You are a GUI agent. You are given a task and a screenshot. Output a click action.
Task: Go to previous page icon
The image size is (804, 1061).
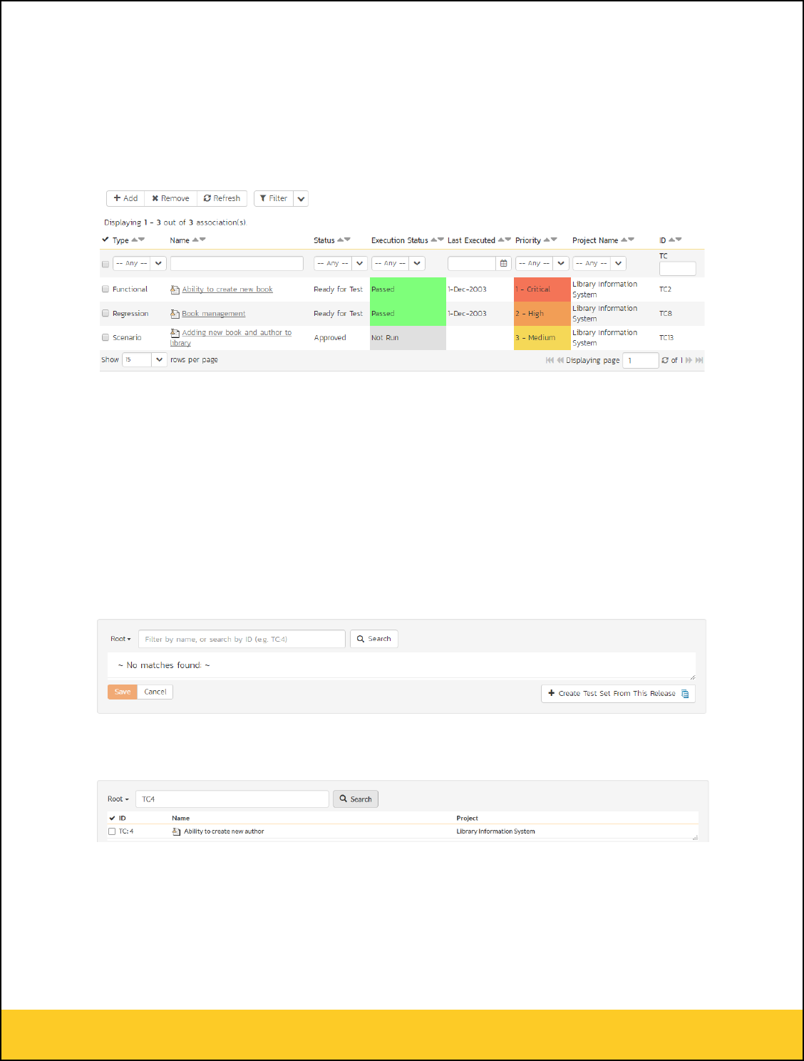tap(560, 360)
